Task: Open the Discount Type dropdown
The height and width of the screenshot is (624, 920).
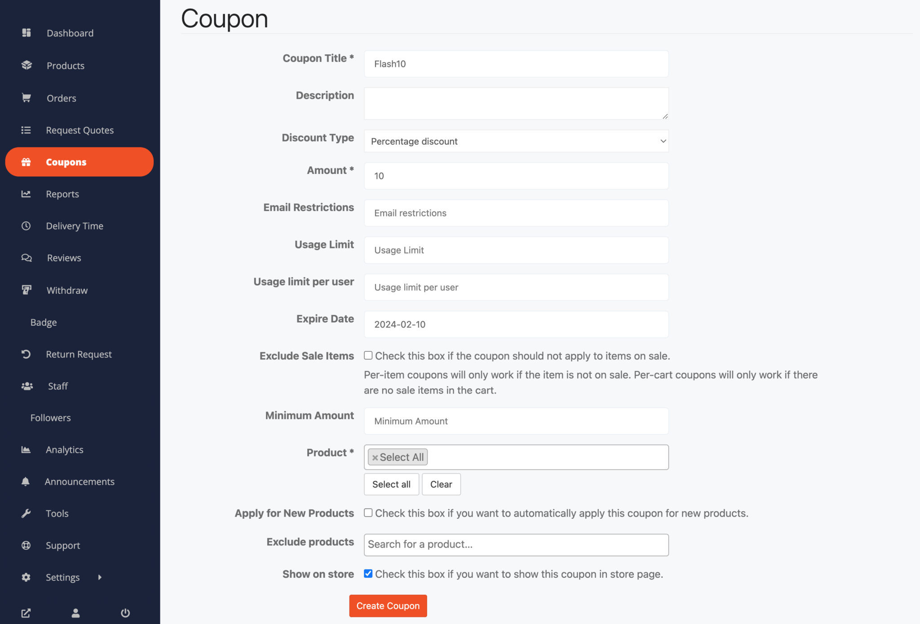Action: tap(516, 141)
